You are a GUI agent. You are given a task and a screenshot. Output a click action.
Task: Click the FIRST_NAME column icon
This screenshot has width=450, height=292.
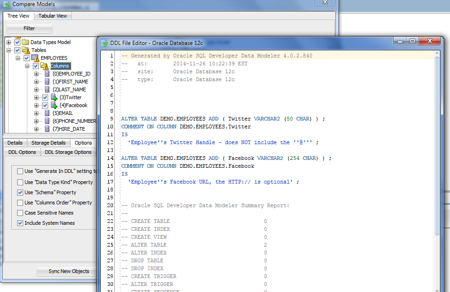point(47,82)
